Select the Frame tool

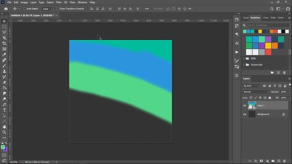pyautogui.click(x=4, y=49)
